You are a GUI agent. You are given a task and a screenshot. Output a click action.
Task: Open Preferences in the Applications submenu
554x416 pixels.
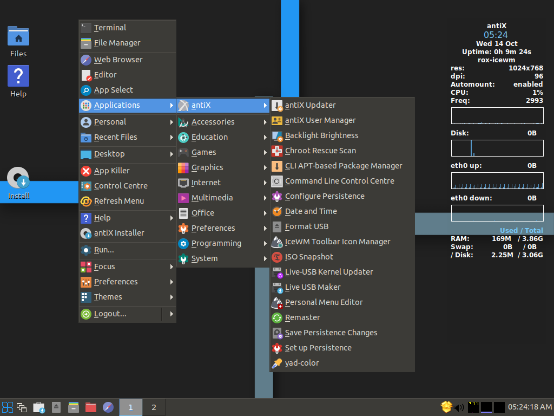tap(222, 228)
